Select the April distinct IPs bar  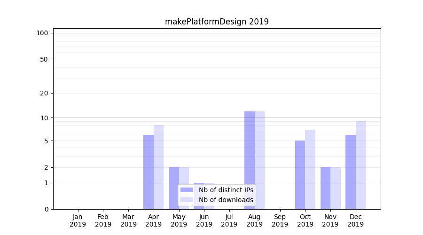click(149, 172)
